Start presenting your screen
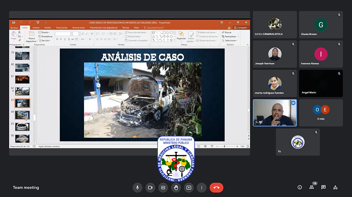352x197 pixels. point(189,188)
